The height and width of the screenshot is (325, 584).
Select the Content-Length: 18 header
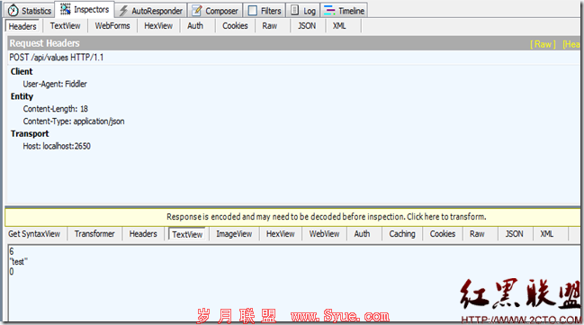[x=56, y=109]
